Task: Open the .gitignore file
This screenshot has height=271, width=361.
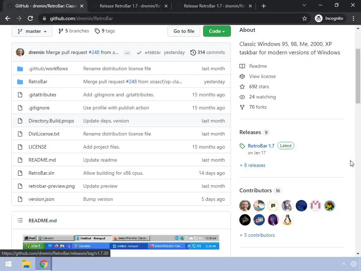Action: (39, 108)
